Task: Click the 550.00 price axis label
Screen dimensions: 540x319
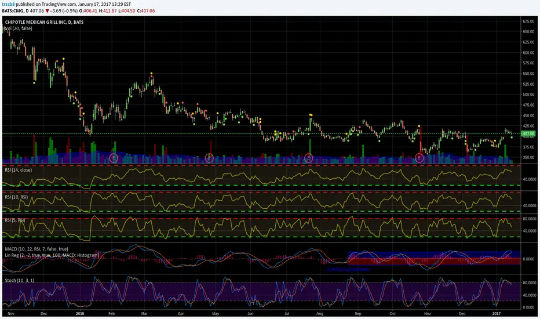Action: (528, 74)
